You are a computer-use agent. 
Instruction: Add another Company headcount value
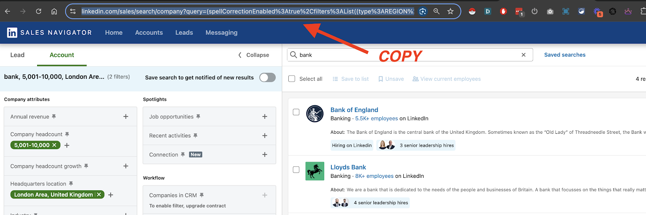67,145
